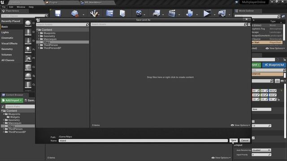The image size is (287, 161).
Task: Expand the Geometry folder in the dialog tree
Action: 39,36
